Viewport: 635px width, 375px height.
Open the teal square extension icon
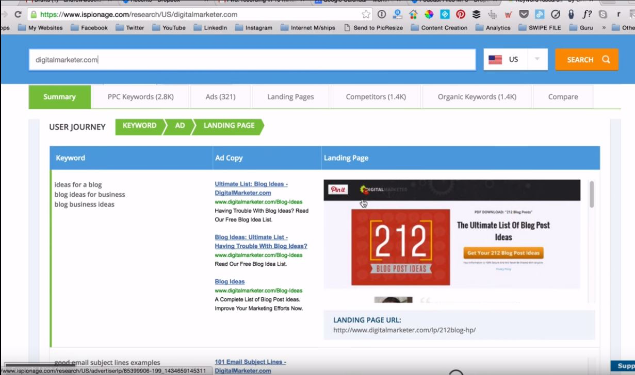pyautogui.click(x=445, y=14)
